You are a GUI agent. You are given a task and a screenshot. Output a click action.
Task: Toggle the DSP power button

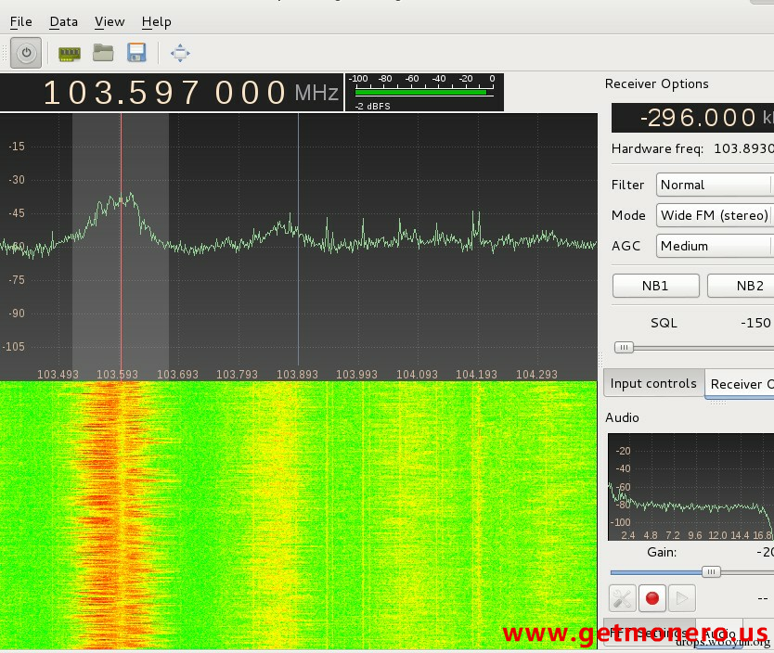point(26,53)
